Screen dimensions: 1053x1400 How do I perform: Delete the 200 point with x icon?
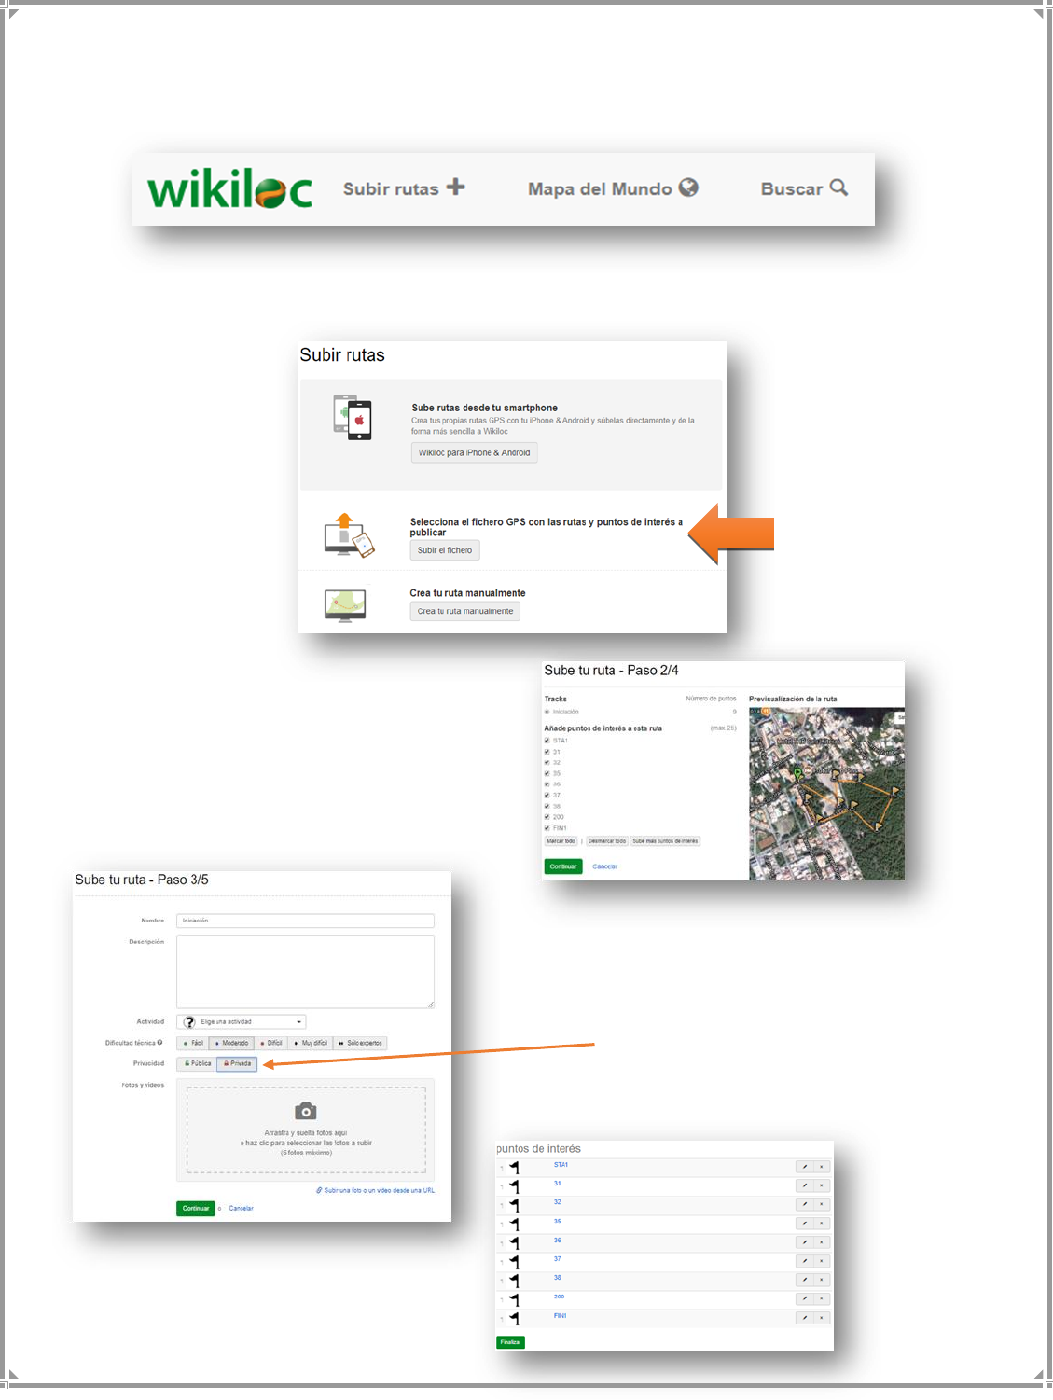[x=822, y=1298]
